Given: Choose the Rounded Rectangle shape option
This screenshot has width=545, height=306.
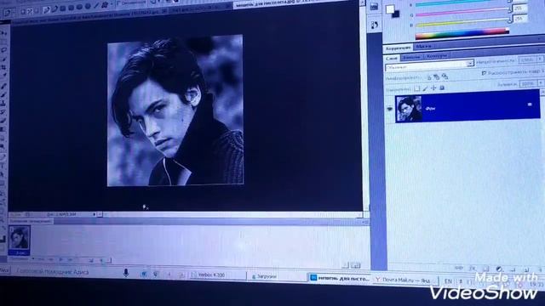Looking at the screenshot, I should [x=72, y=8].
